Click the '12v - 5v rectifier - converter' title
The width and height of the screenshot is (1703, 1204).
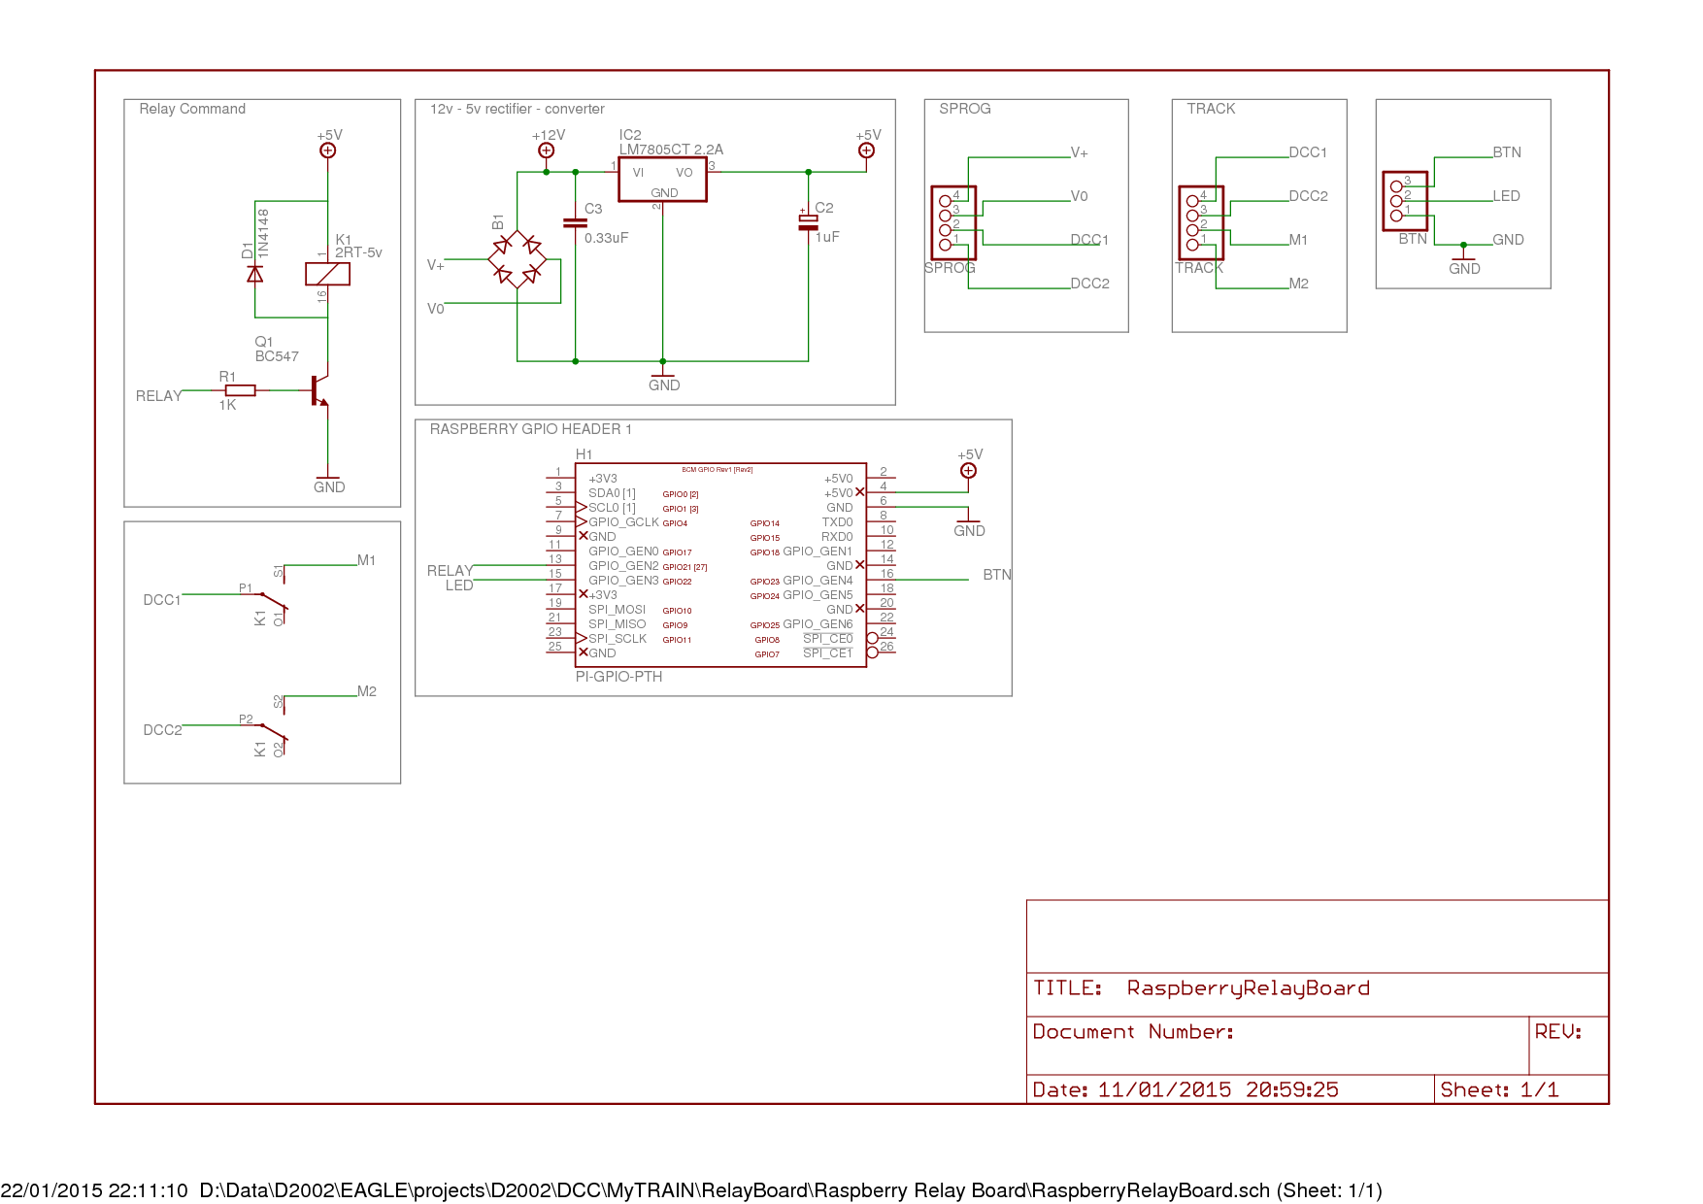(517, 109)
